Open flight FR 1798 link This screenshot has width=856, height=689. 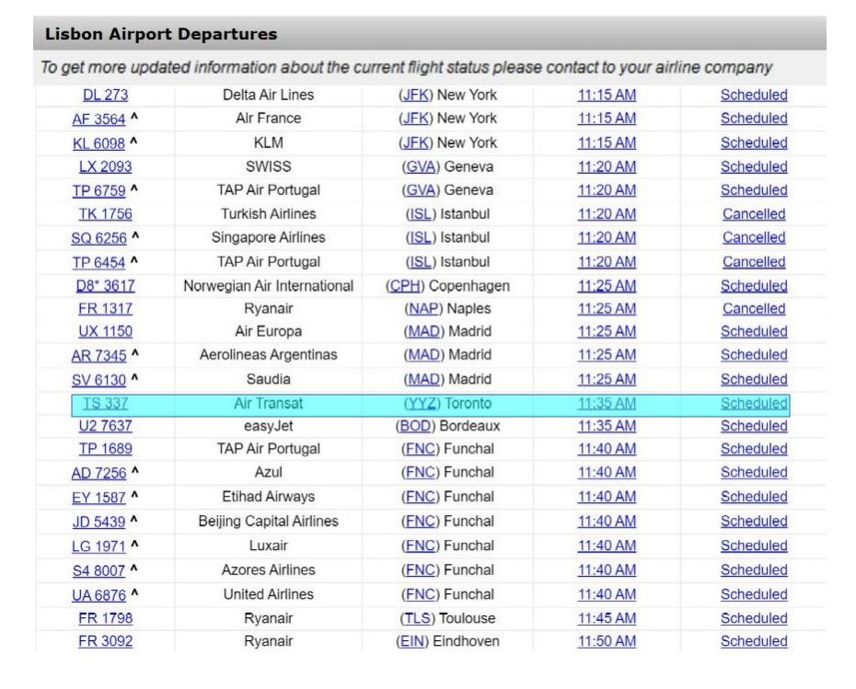105,618
